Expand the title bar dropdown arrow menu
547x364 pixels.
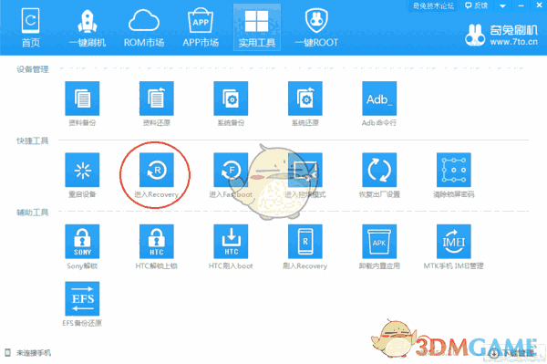coord(502,6)
